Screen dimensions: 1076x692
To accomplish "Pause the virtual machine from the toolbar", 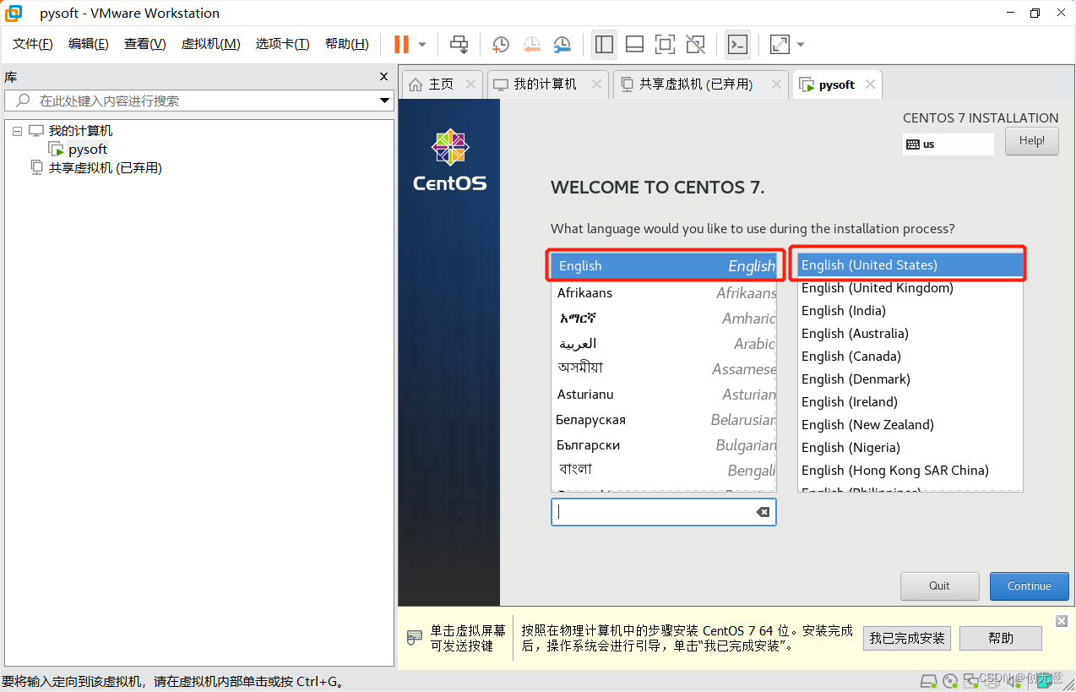I will (x=402, y=44).
